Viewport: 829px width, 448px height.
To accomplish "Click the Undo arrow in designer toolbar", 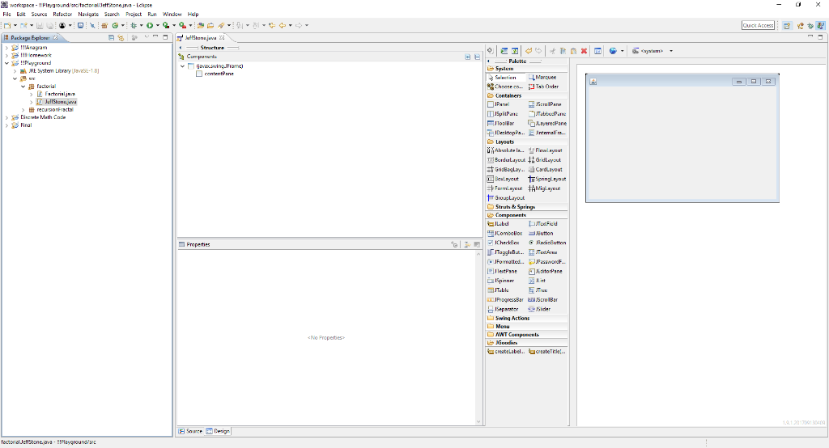I will [528, 51].
